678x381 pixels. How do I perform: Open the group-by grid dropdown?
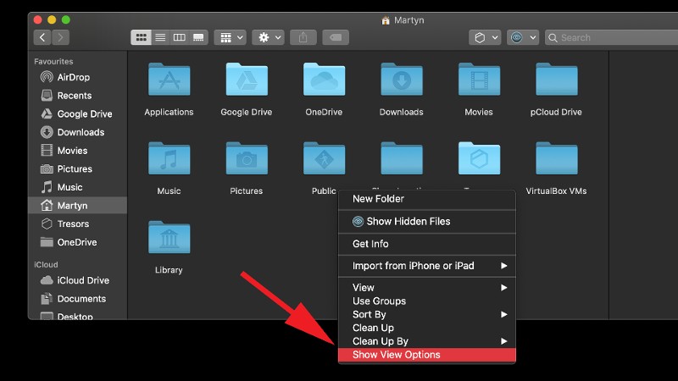coord(231,37)
